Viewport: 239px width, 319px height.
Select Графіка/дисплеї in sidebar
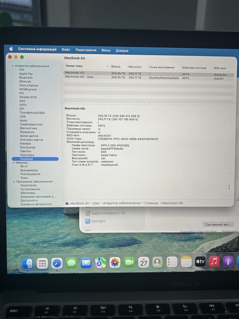pyautogui.click(x=31, y=124)
